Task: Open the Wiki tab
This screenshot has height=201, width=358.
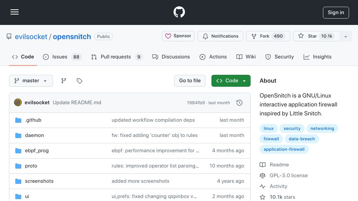Action: (x=246, y=57)
